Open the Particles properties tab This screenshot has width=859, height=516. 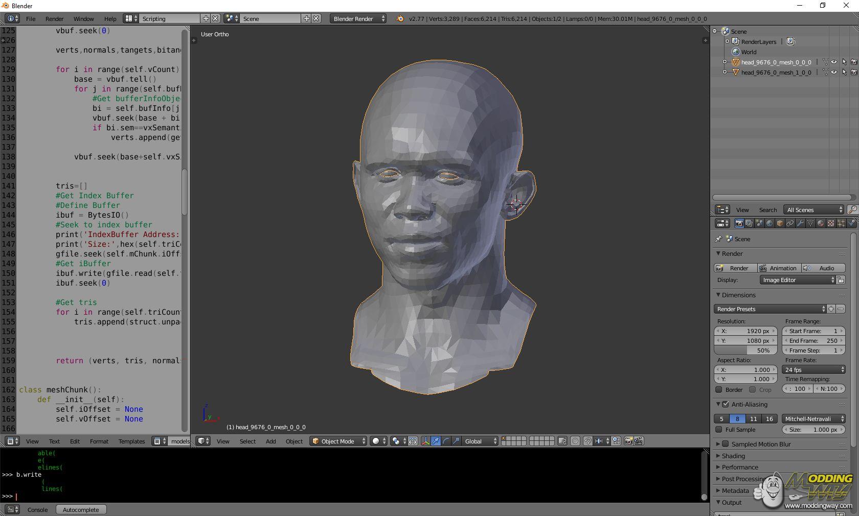[841, 223]
